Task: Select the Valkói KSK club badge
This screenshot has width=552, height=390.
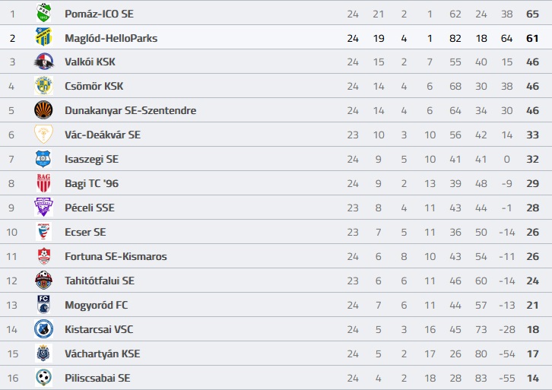Action: click(43, 62)
